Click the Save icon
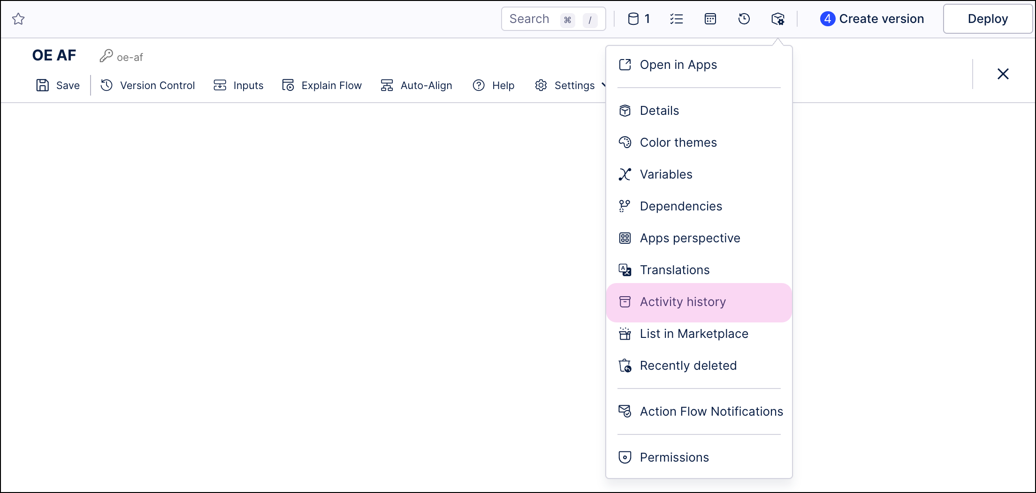Viewport: 1036px width, 493px height. [x=42, y=85]
